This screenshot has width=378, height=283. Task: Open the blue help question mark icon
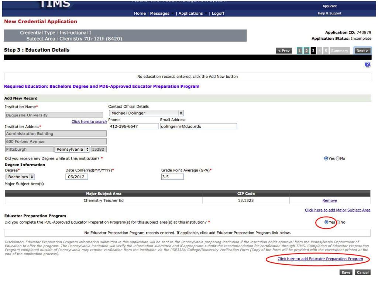(367, 64)
